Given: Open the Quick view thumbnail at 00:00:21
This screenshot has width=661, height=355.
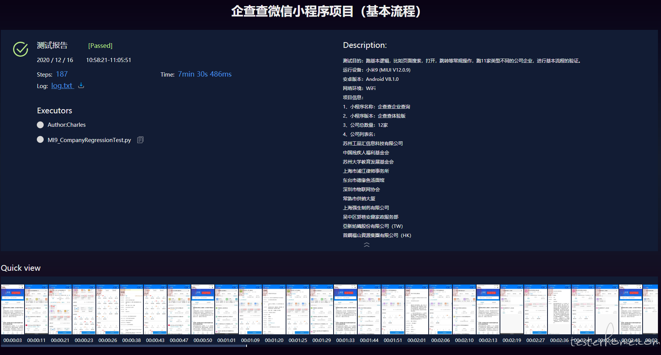Looking at the screenshot, I should pos(60,309).
